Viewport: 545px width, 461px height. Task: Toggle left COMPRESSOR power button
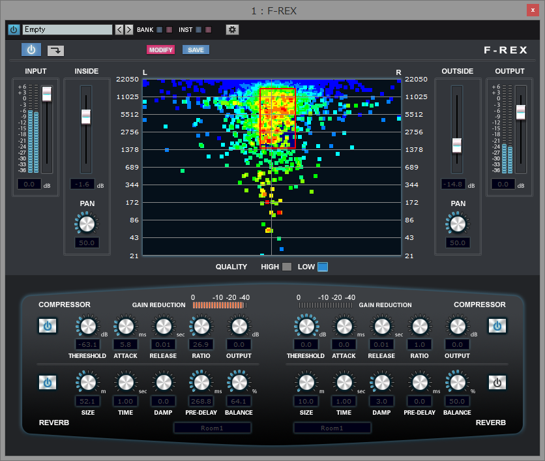point(48,326)
